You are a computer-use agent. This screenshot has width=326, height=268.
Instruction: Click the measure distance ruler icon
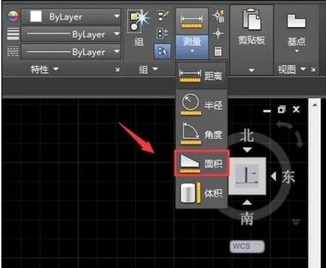click(191, 21)
